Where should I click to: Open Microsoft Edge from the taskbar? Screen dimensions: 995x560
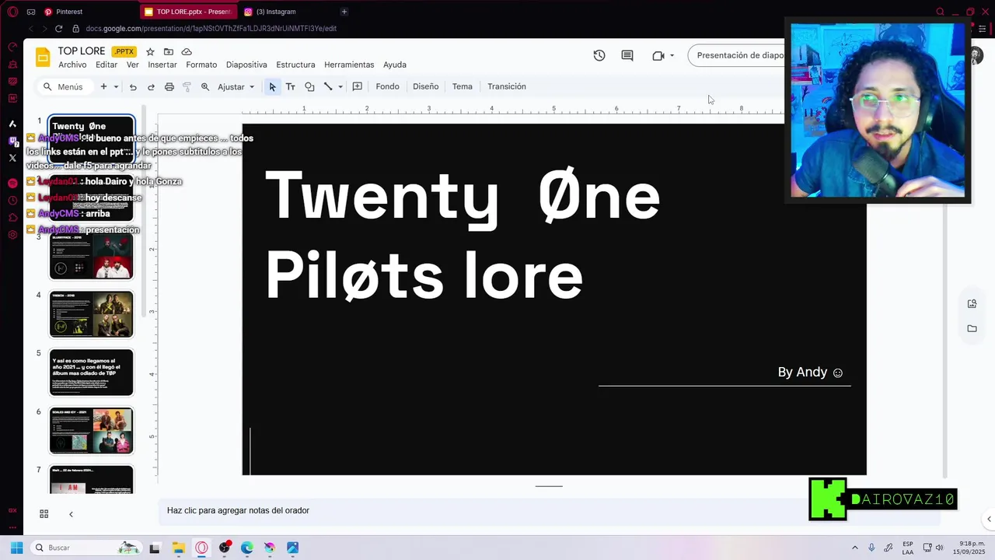(247, 548)
